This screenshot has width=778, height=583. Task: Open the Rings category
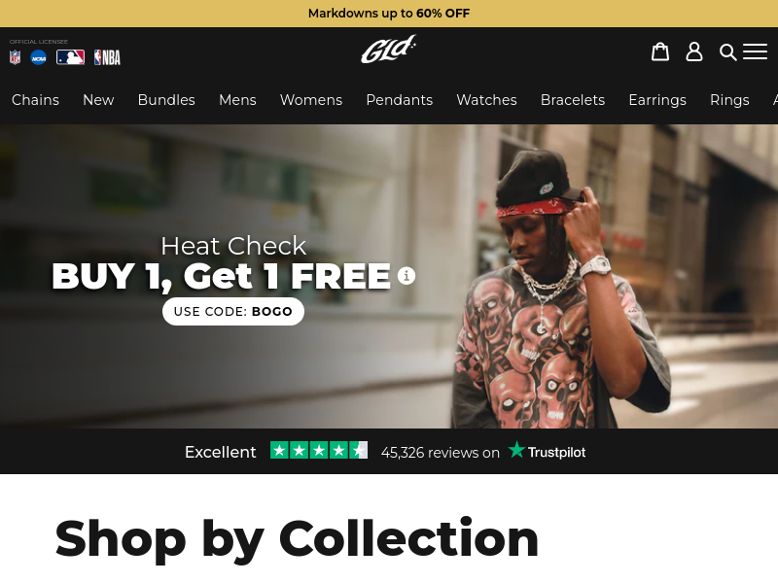(x=729, y=100)
